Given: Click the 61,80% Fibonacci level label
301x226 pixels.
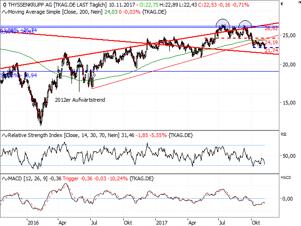Looking at the screenshot, I should click(x=18, y=30).
